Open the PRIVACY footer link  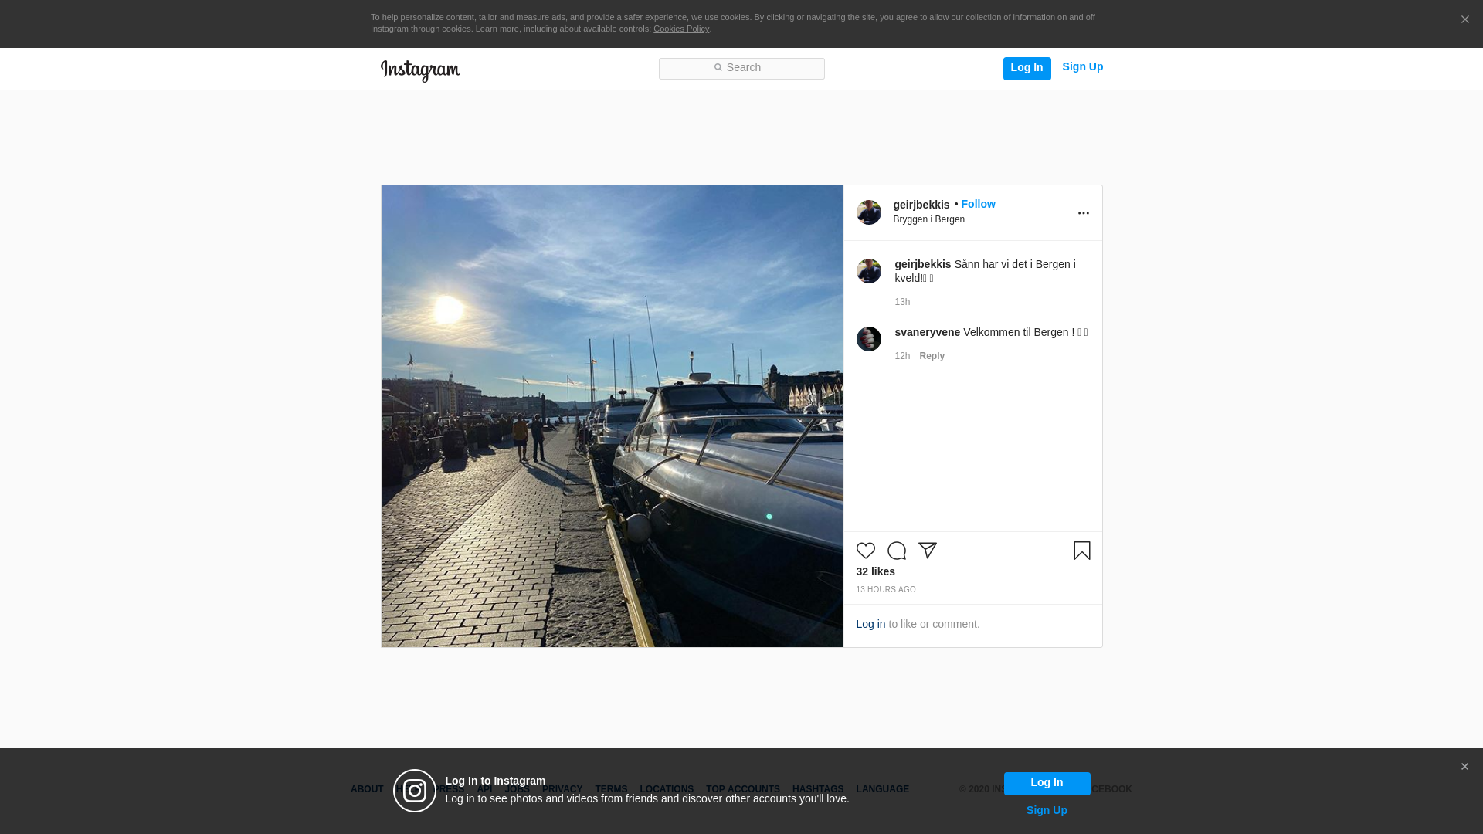pyautogui.click(x=562, y=789)
